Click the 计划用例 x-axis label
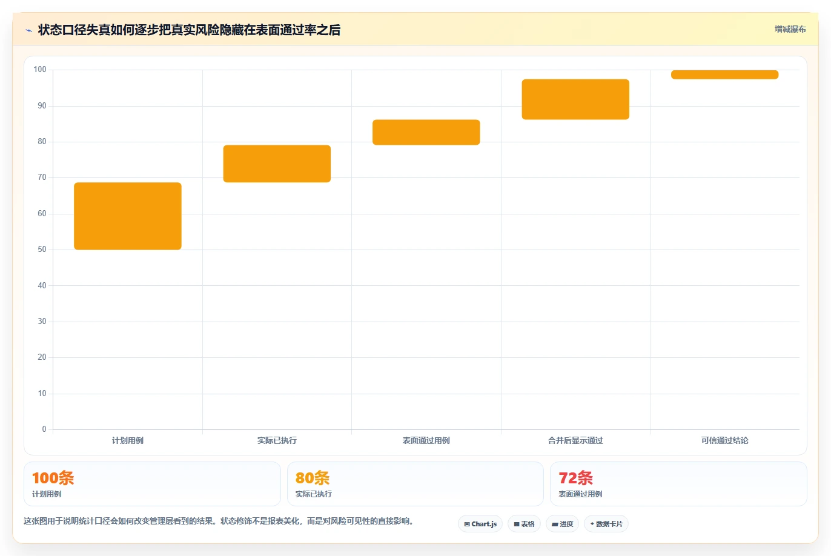The height and width of the screenshot is (556, 831). 128,440
